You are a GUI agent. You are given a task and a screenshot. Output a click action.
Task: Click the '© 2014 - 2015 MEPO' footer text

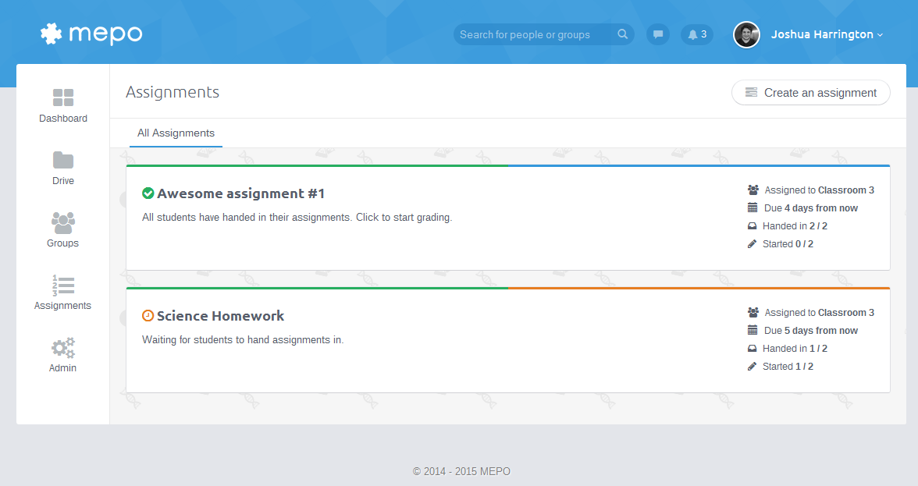click(461, 471)
